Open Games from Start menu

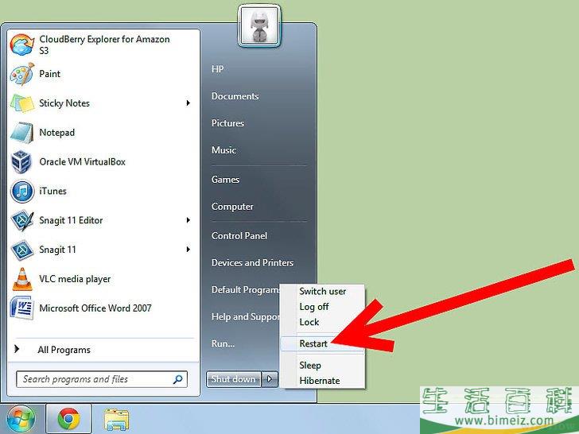click(x=225, y=180)
